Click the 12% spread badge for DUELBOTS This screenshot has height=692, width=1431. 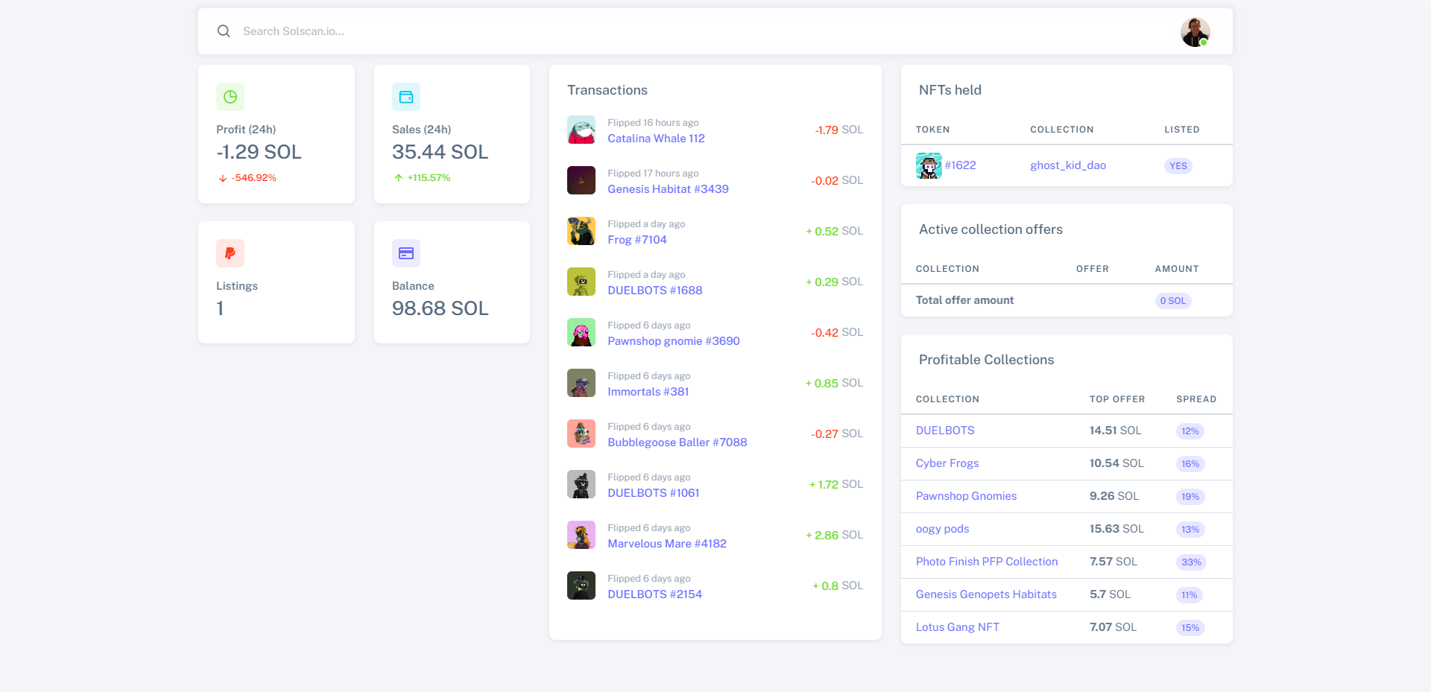coord(1190,431)
